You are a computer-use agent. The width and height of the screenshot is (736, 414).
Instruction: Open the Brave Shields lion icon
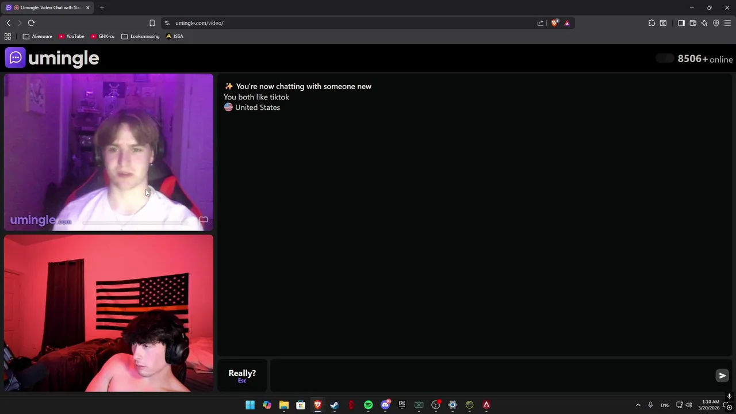click(554, 23)
